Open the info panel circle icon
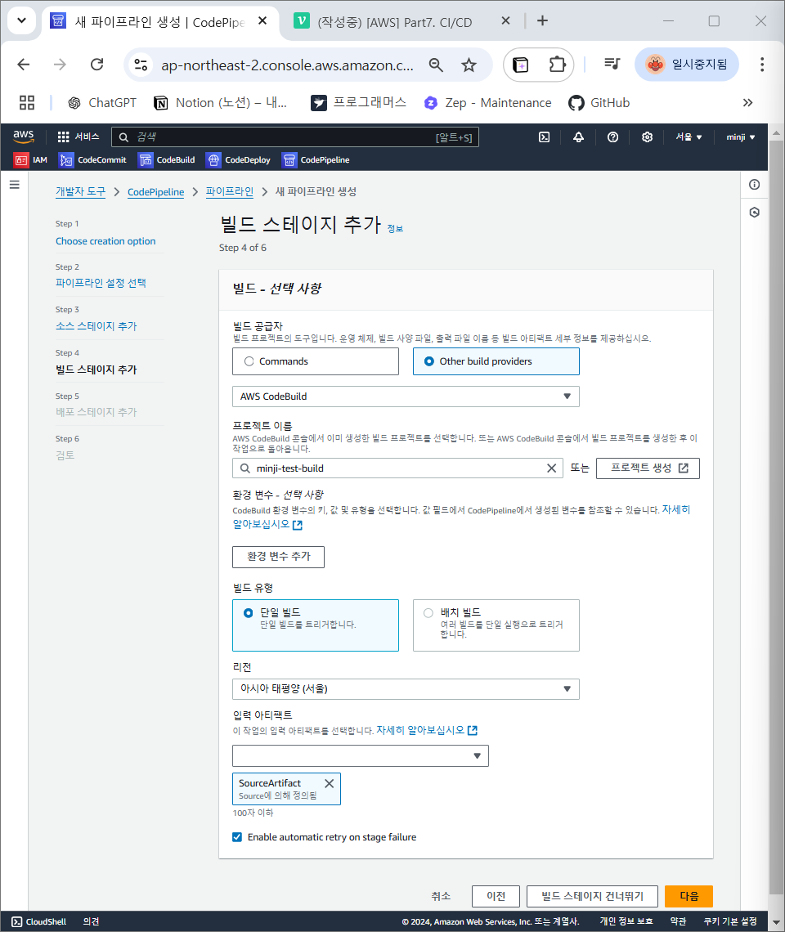 754,184
